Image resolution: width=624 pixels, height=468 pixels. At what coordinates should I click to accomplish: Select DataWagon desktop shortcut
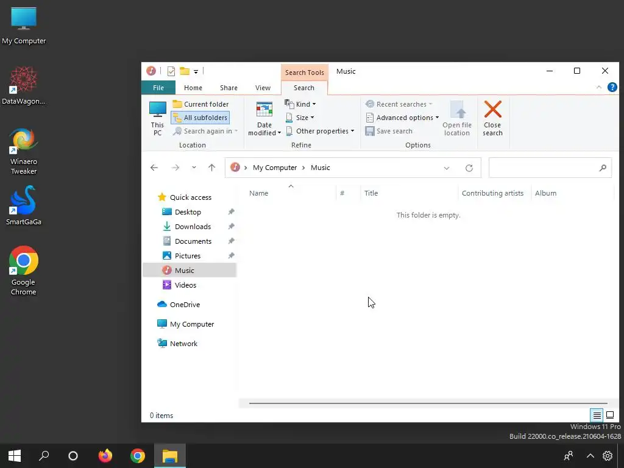pos(24,85)
